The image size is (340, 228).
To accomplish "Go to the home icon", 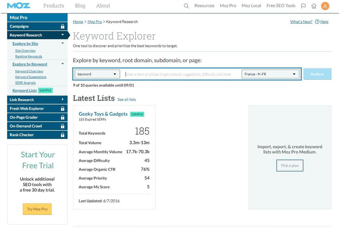I will [314, 6].
